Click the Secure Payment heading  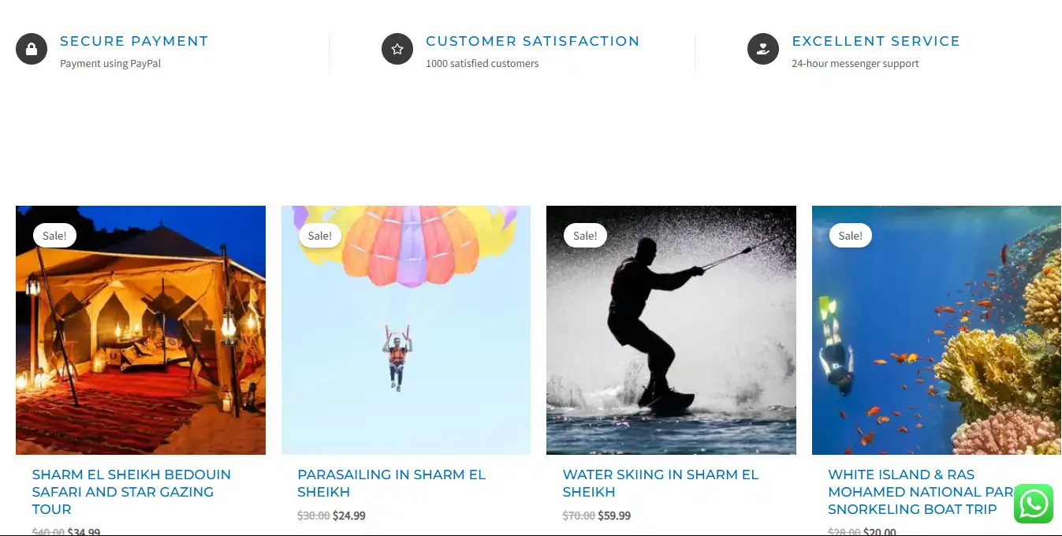[x=134, y=41]
